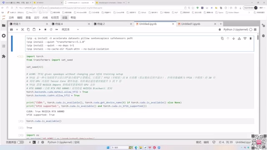Move the active cell up with arrow icon
Screen dimensions: 267x150
click(x=228, y=39)
